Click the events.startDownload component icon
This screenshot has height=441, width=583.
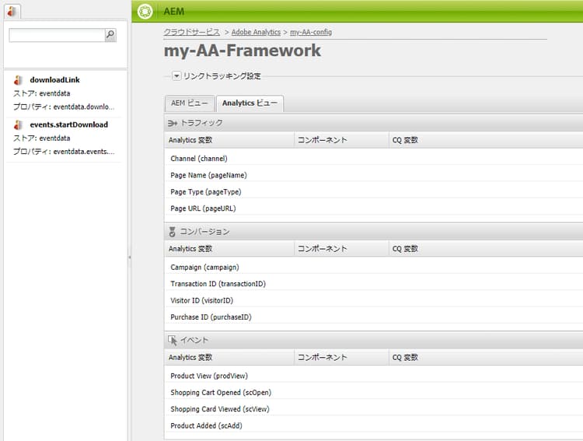[18, 124]
